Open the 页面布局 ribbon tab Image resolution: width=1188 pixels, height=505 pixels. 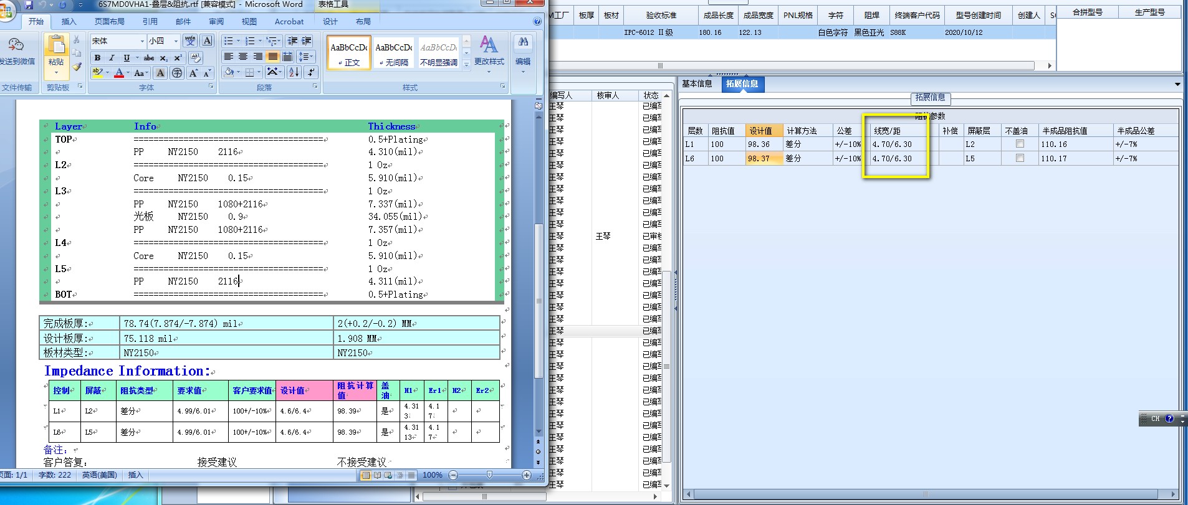point(110,21)
